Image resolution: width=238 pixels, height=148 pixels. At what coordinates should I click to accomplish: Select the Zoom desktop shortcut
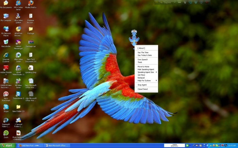6,134
